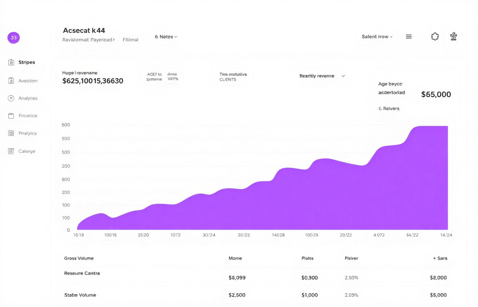Click the Fricetice calendar icon

click(11, 116)
